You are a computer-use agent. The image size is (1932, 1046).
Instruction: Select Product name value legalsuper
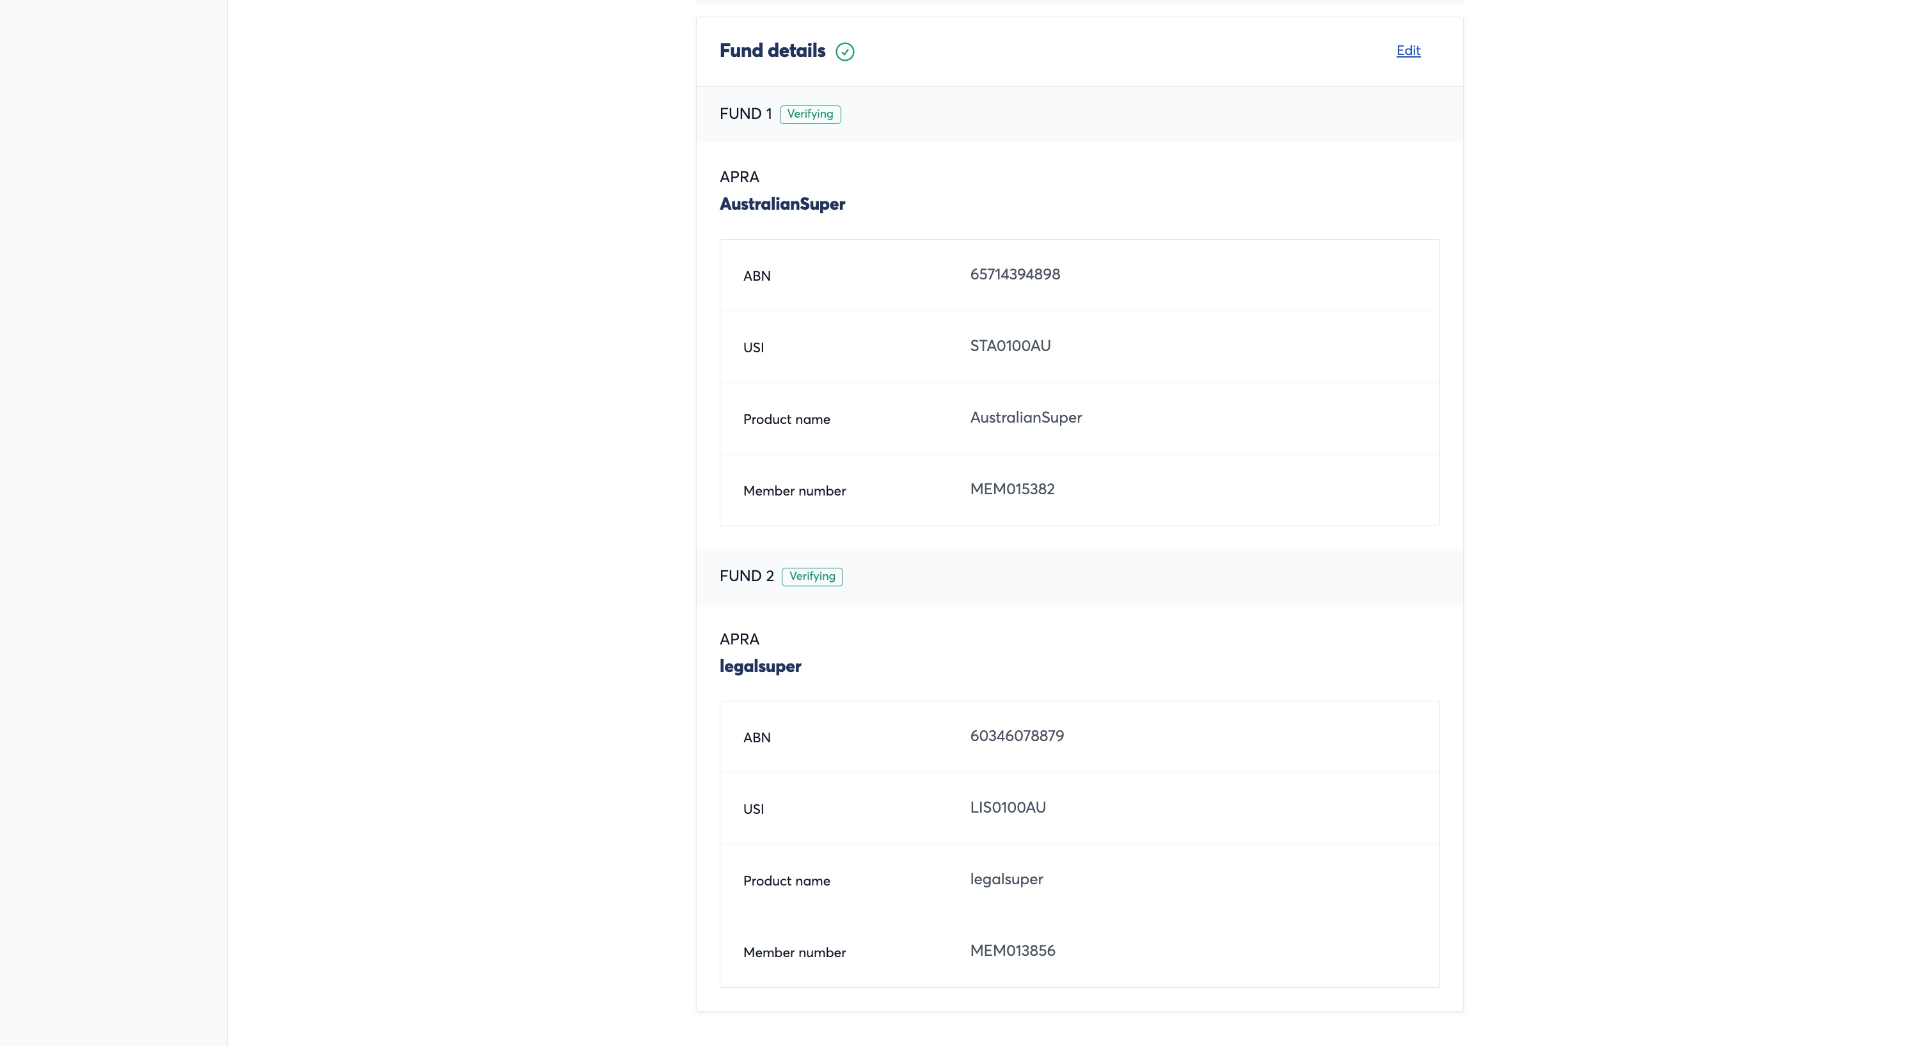click(x=1006, y=880)
